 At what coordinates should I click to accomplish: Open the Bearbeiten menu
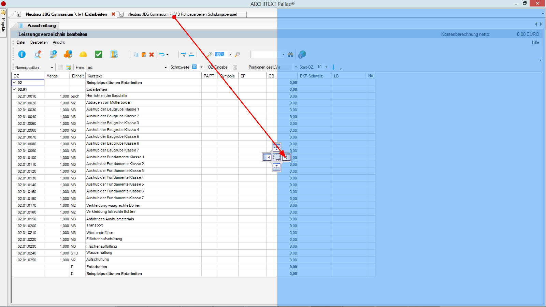[39, 42]
